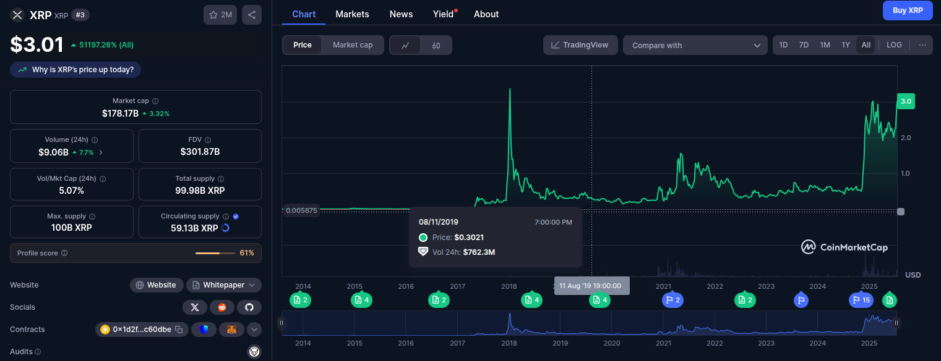Open the blue flag event marker labeled 15
Screen dimensions: 941x361
pyautogui.click(x=860, y=301)
